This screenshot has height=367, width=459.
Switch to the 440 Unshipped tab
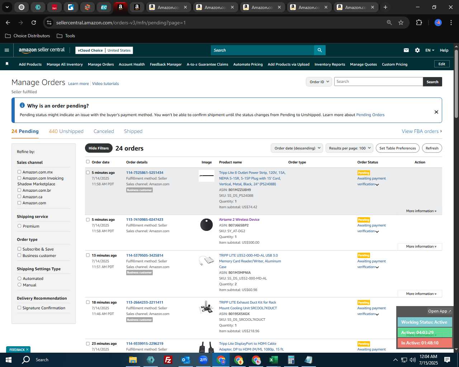coord(66,131)
